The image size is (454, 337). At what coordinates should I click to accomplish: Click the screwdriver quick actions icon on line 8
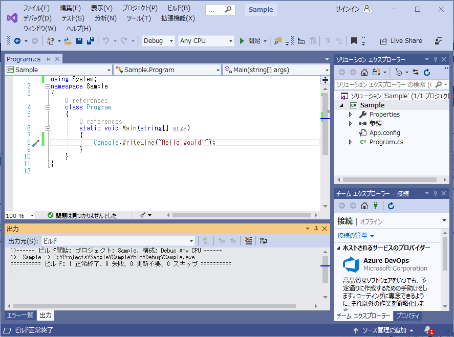pos(36,143)
